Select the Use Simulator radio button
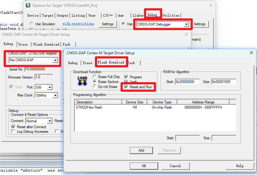 click(x=32, y=24)
